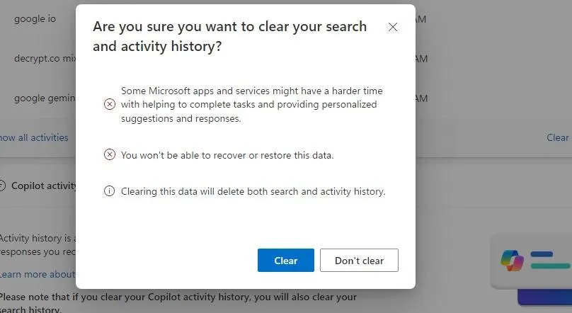Click the Please note Copilot history paragraph
572x313 pixels.
[177, 297]
